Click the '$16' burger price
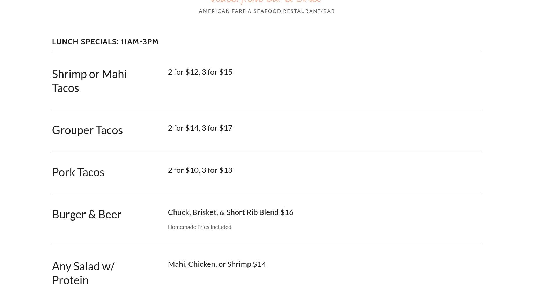Screen dimensions: 534x286 coord(287,212)
